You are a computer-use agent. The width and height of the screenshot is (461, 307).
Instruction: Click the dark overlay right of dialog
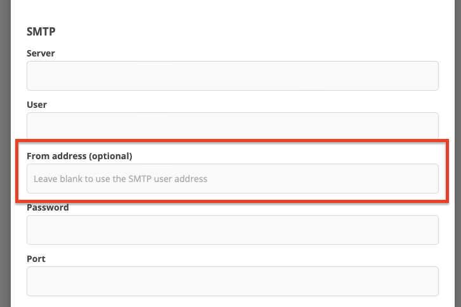(458, 153)
